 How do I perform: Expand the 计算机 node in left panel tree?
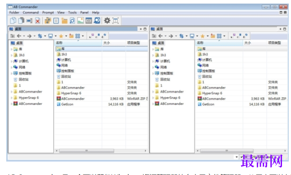click(x=12, y=61)
